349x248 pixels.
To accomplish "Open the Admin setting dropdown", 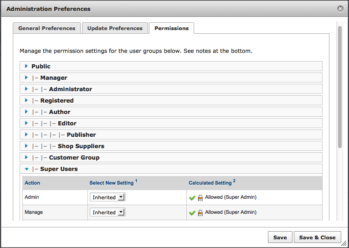I will pos(108,197).
